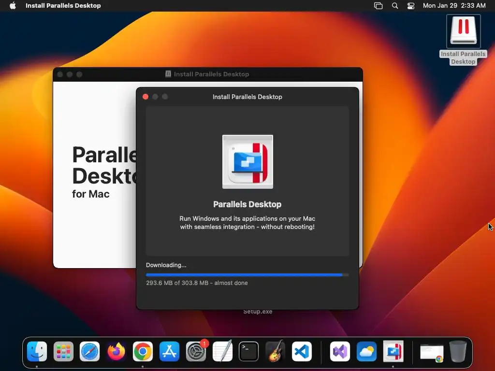Open Control Center in menu bar
This screenshot has height=371, width=495.
(411, 6)
